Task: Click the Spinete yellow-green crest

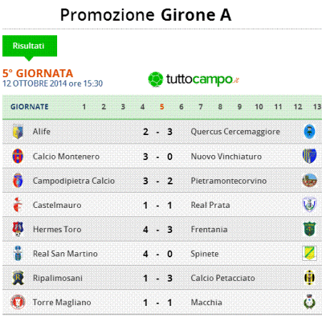Action: click(309, 254)
